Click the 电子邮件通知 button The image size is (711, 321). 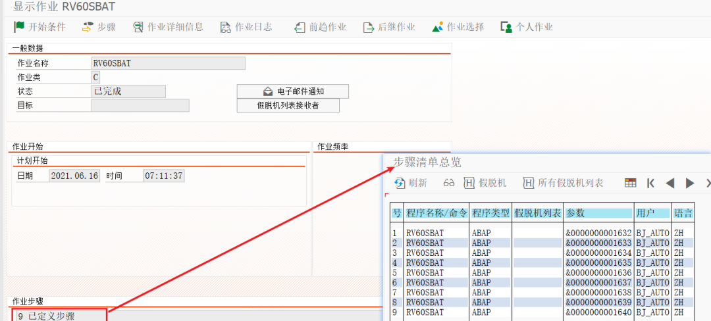point(293,91)
